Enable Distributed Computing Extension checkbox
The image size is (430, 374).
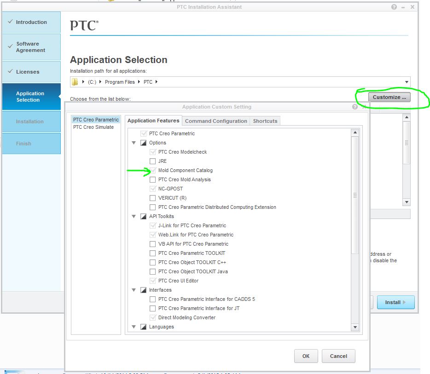152,207
